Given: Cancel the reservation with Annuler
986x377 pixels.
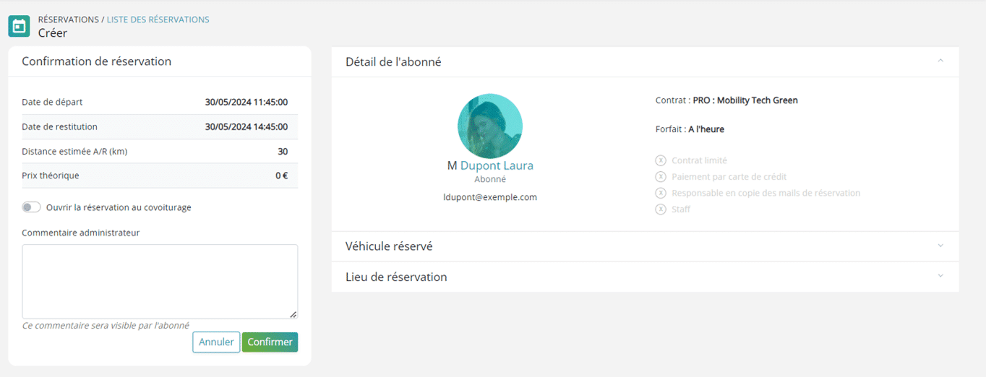Looking at the screenshot, I should click(216, 342).
